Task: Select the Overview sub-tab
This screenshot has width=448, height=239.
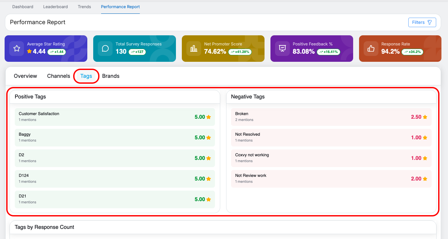Action: [25, 76]
